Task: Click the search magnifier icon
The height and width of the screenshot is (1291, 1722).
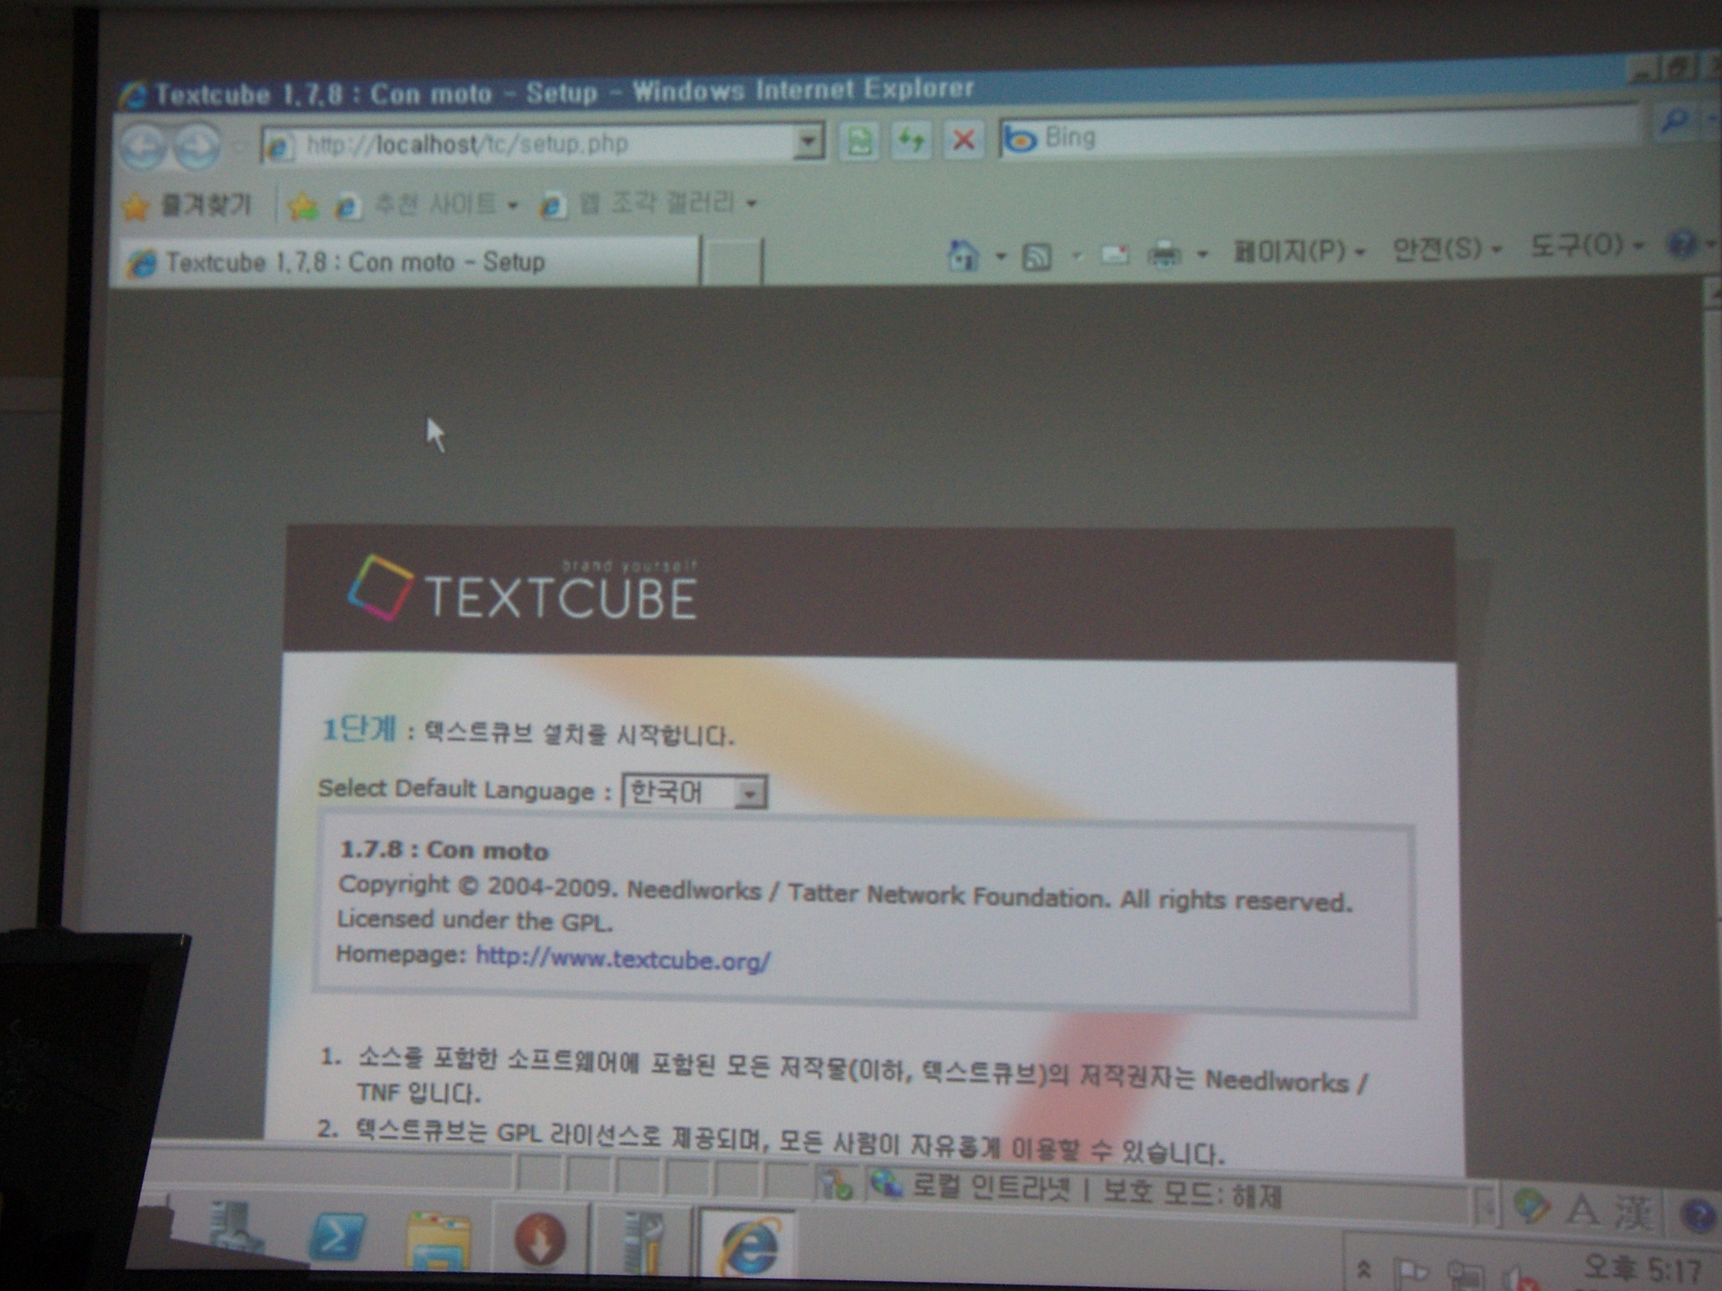Action: click(x=1673, y=120)
